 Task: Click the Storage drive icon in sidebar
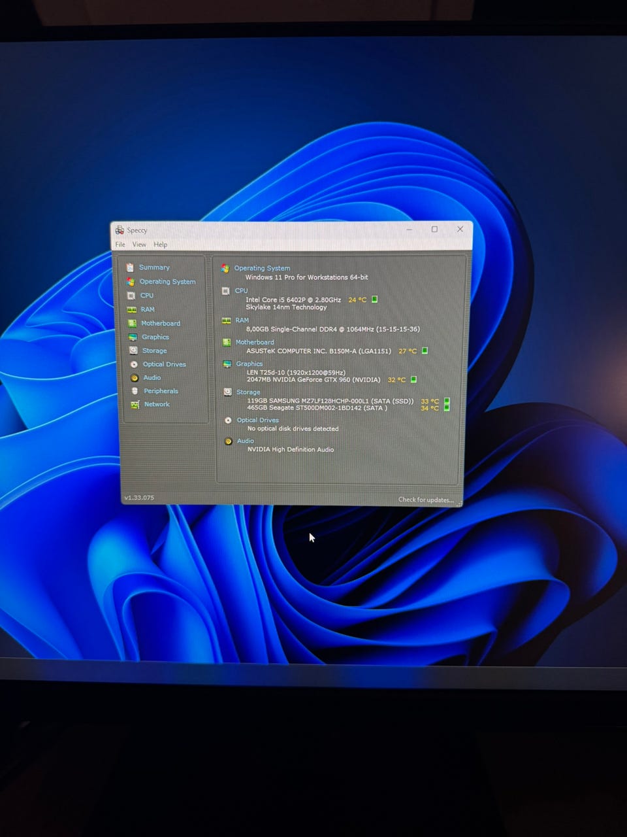133,350
